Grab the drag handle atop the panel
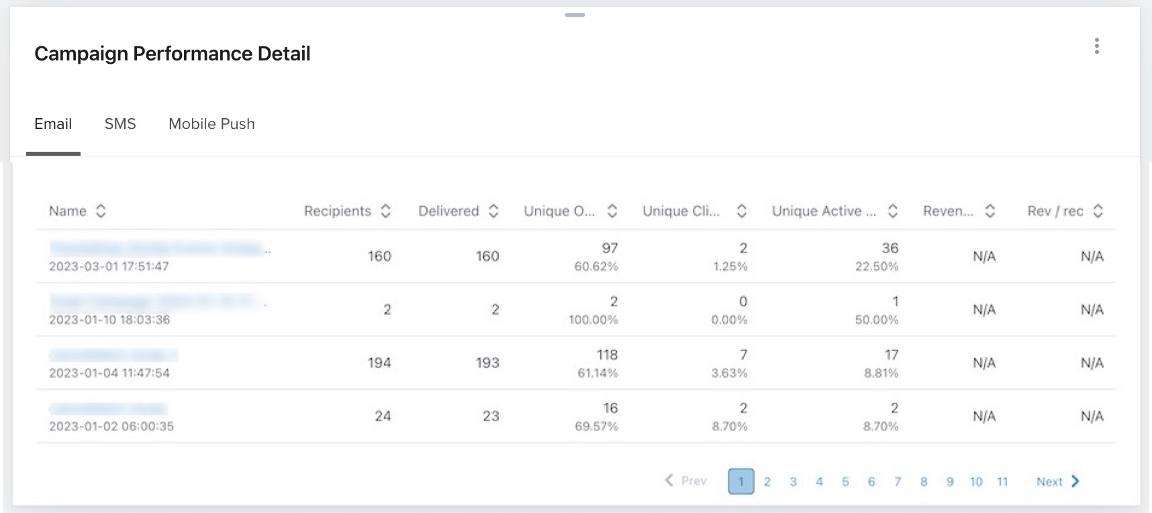 click(575, 15)
